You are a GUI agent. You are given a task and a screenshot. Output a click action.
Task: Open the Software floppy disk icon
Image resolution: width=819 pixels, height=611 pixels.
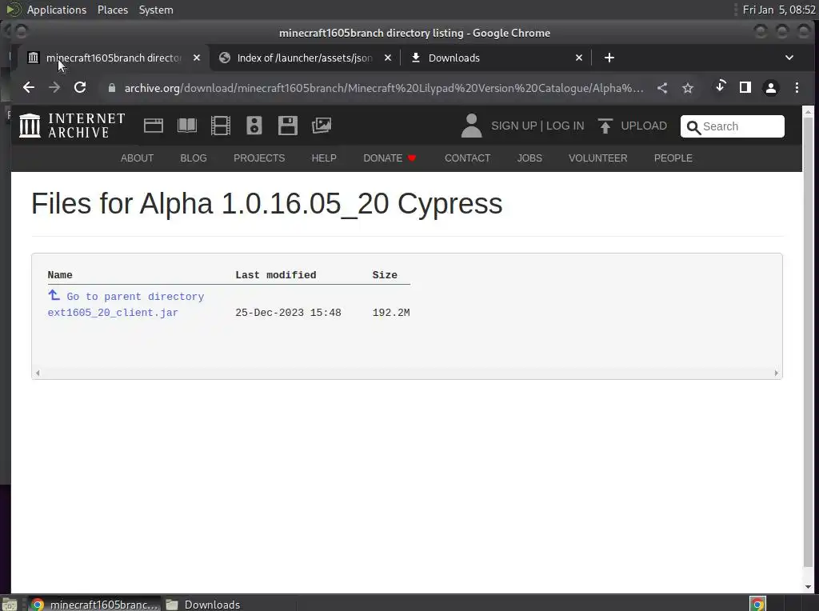(288, 126)
